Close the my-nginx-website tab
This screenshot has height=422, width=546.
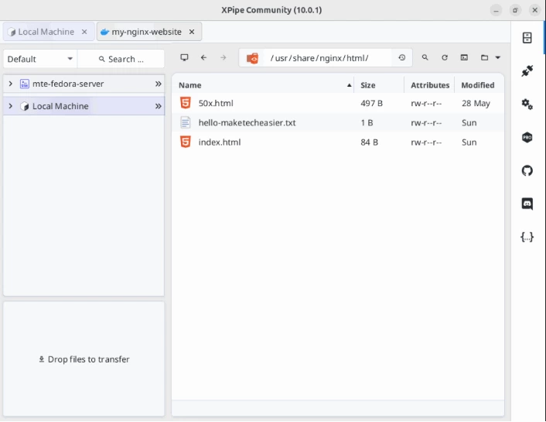192,32
